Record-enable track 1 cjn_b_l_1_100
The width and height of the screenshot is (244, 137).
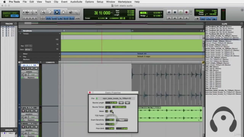tap(23, 68)
